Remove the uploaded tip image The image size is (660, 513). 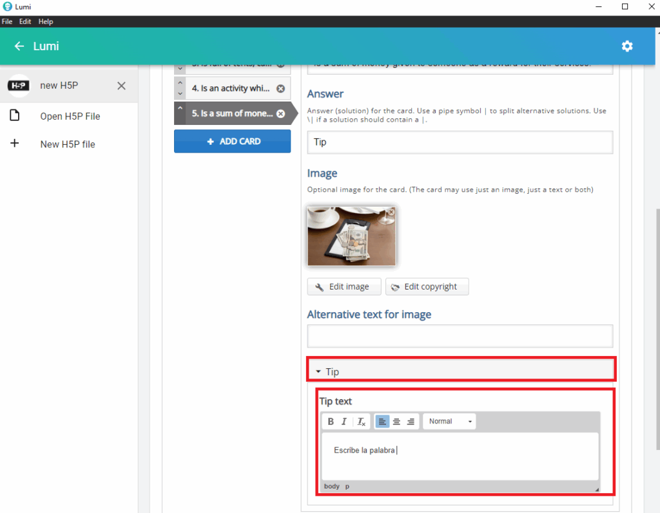point(391,212)
